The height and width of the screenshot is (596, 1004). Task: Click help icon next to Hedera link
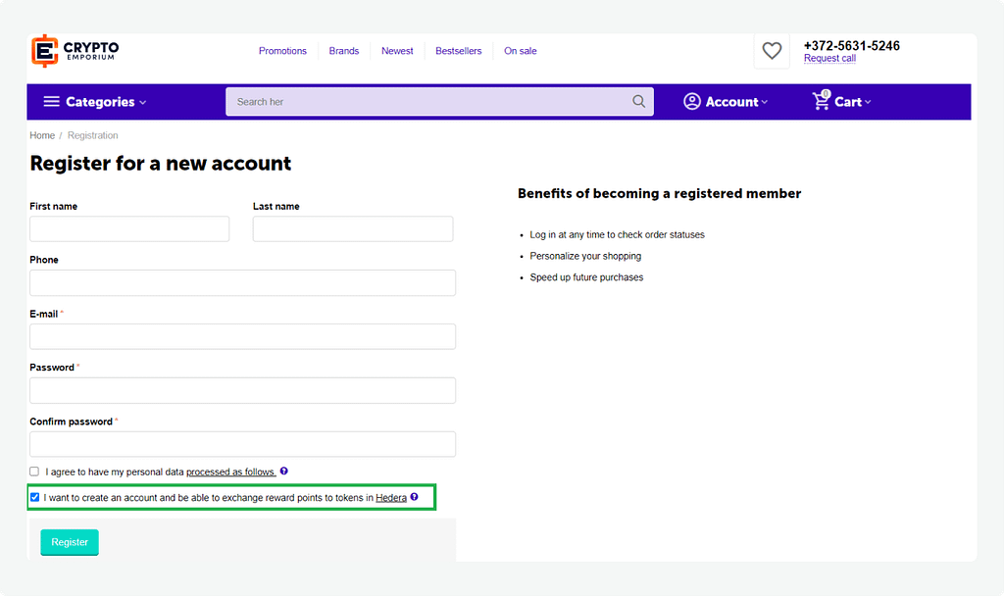415,497
